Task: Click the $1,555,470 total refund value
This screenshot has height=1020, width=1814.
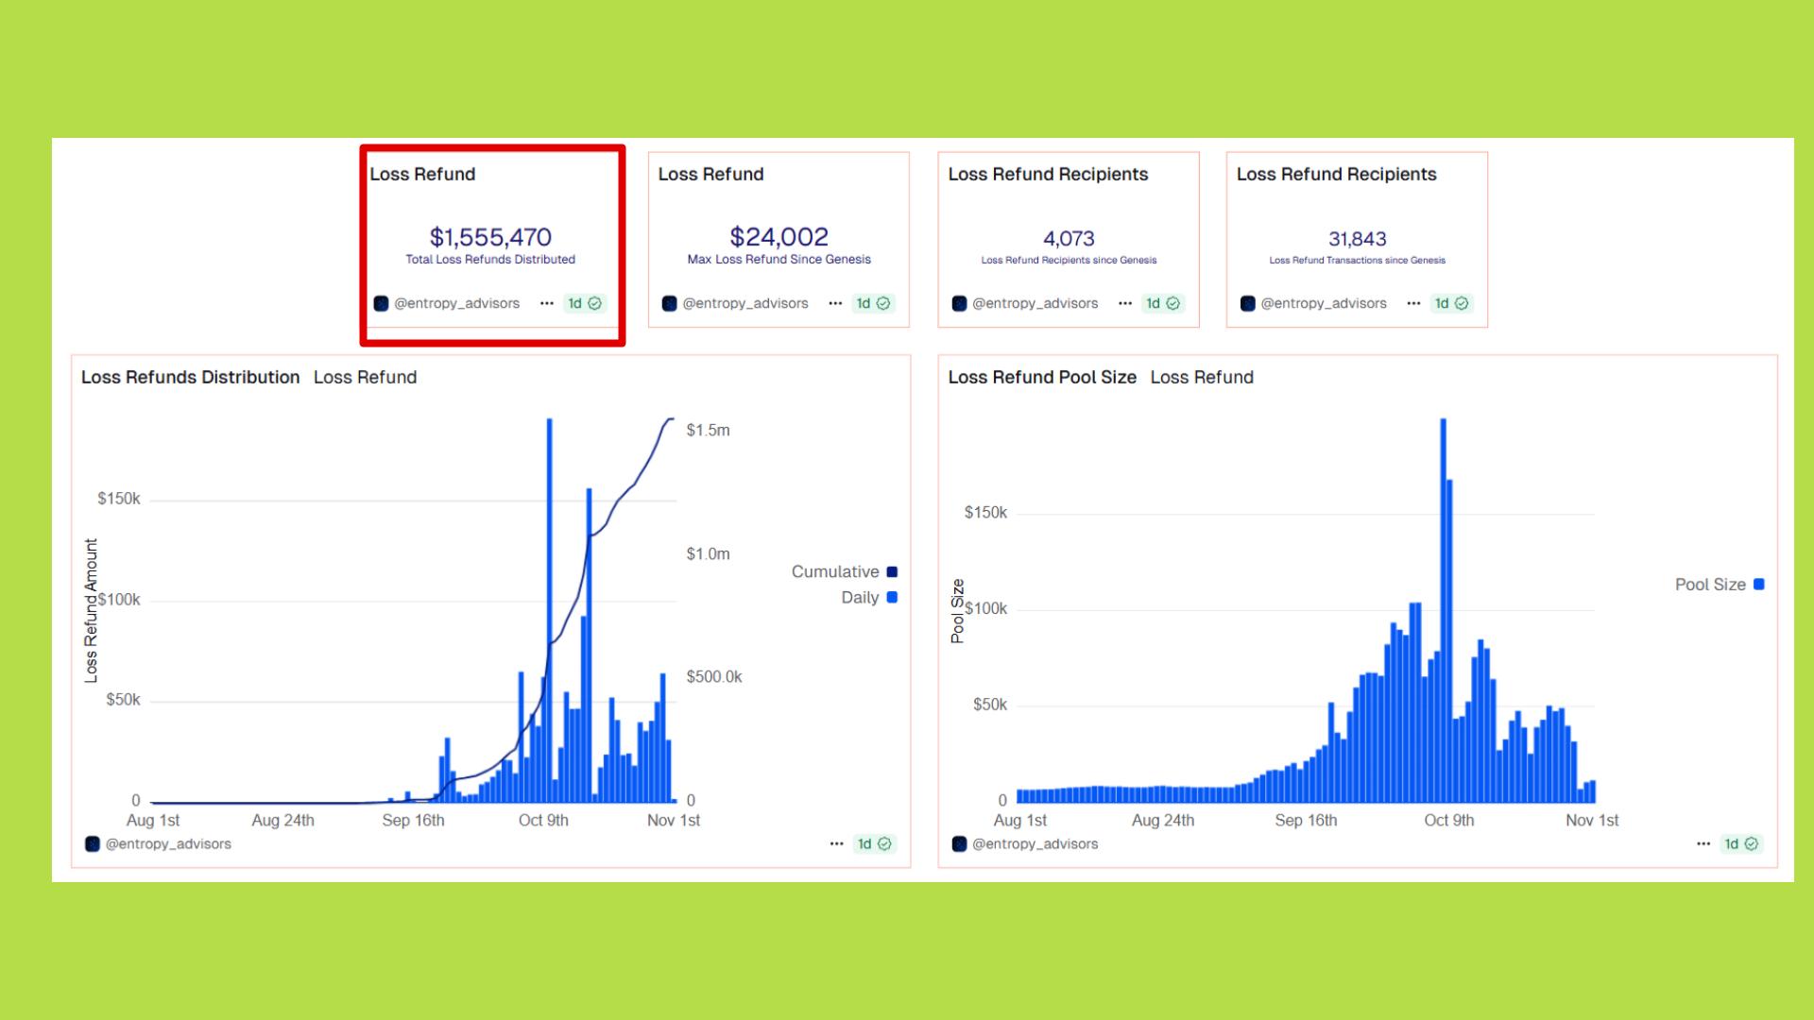Action: (x=490, y=236)
